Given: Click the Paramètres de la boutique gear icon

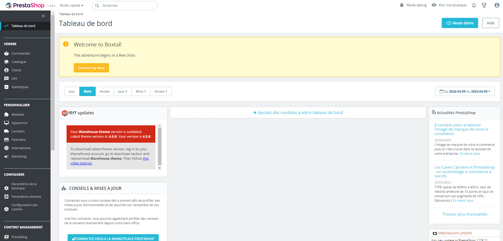Looking at the screenshot, I should pyautogui.click(x=7, y=188).
